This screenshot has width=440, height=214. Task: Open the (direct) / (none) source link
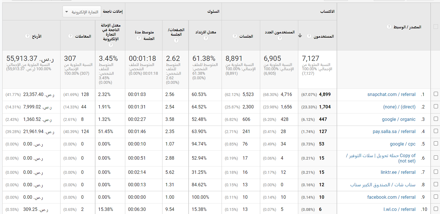[399, 107]
